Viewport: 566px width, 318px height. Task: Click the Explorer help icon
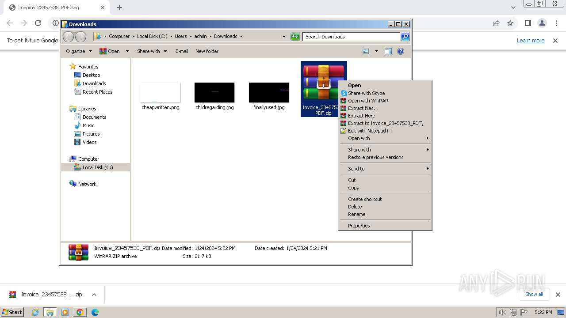[x=401, y=51]
